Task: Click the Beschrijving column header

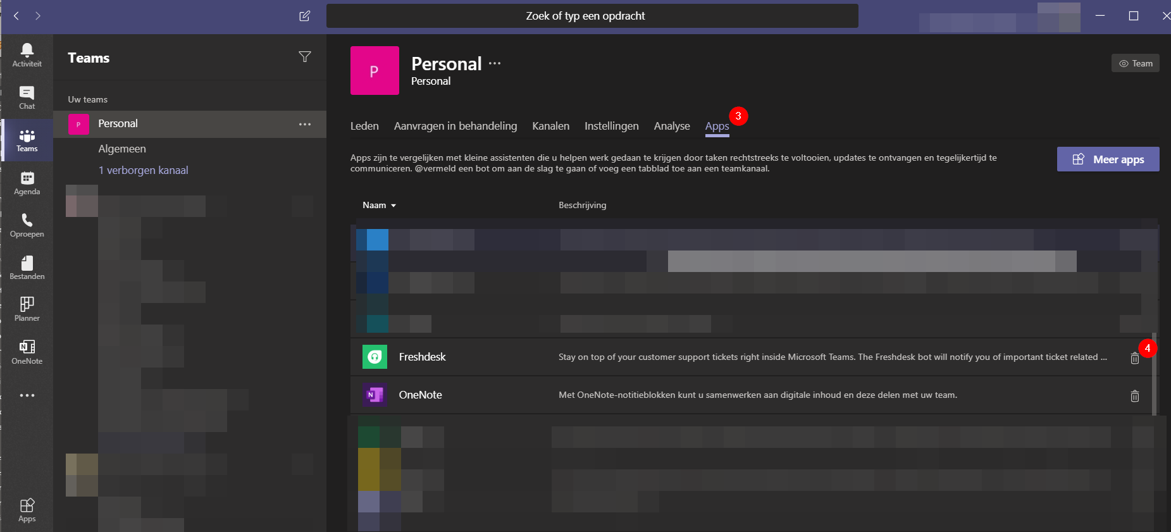Action: coord(582,205)
